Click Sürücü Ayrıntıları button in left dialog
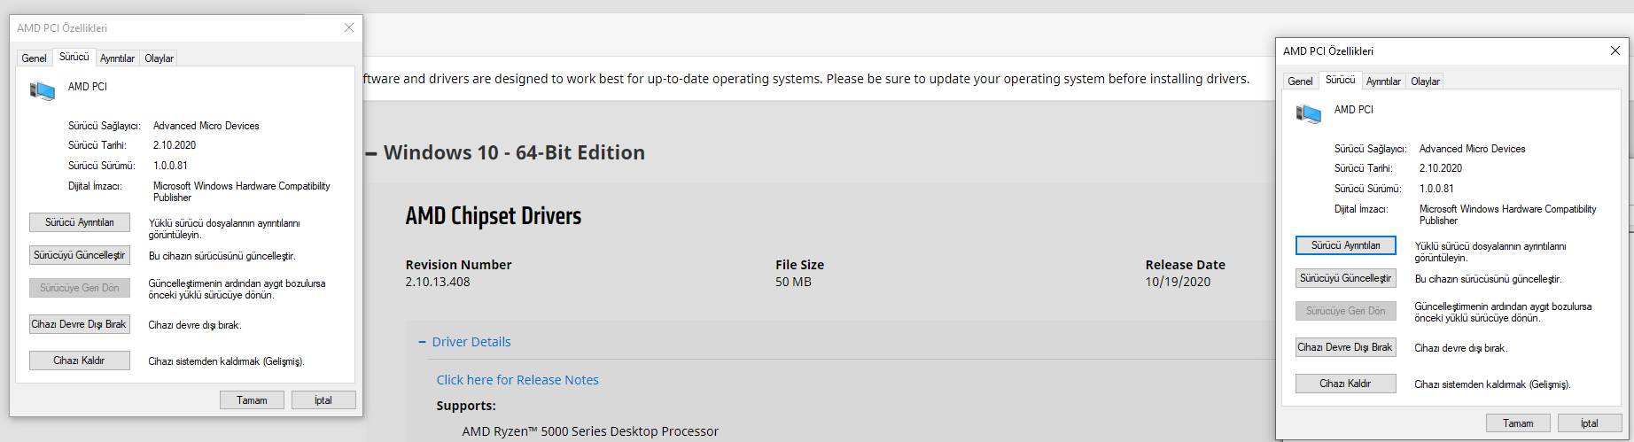Screen dimensions: 1634x442 [x=80, y=222]
